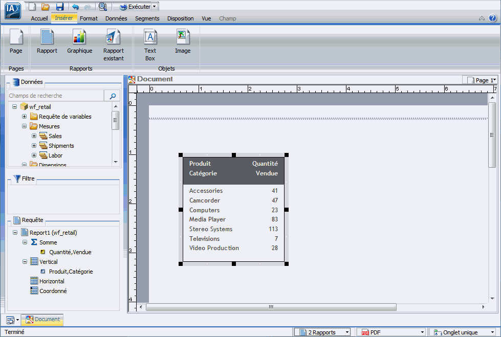The height and width of the screenshot is (337, 501).
Task: Collapse Report1 (wf_retail) in Requête
Action: point(15,233)
